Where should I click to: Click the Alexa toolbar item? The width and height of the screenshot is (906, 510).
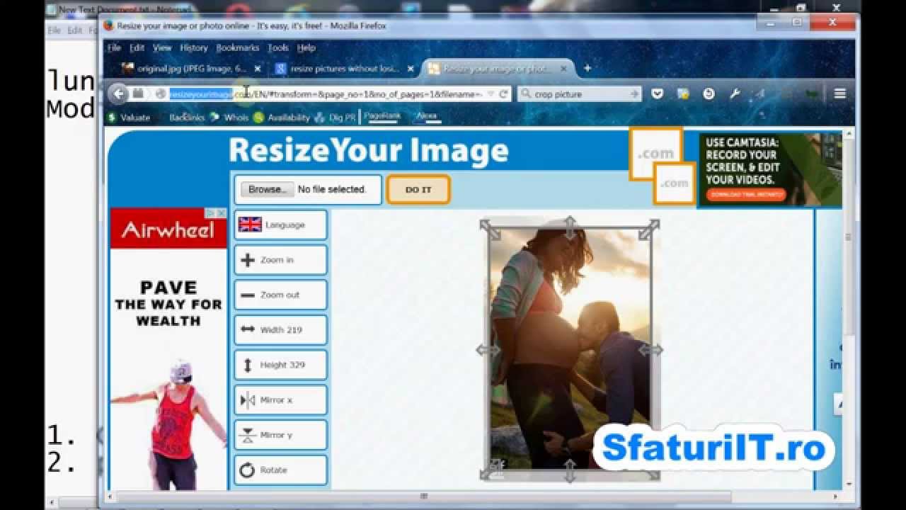[x=426, y=115]
